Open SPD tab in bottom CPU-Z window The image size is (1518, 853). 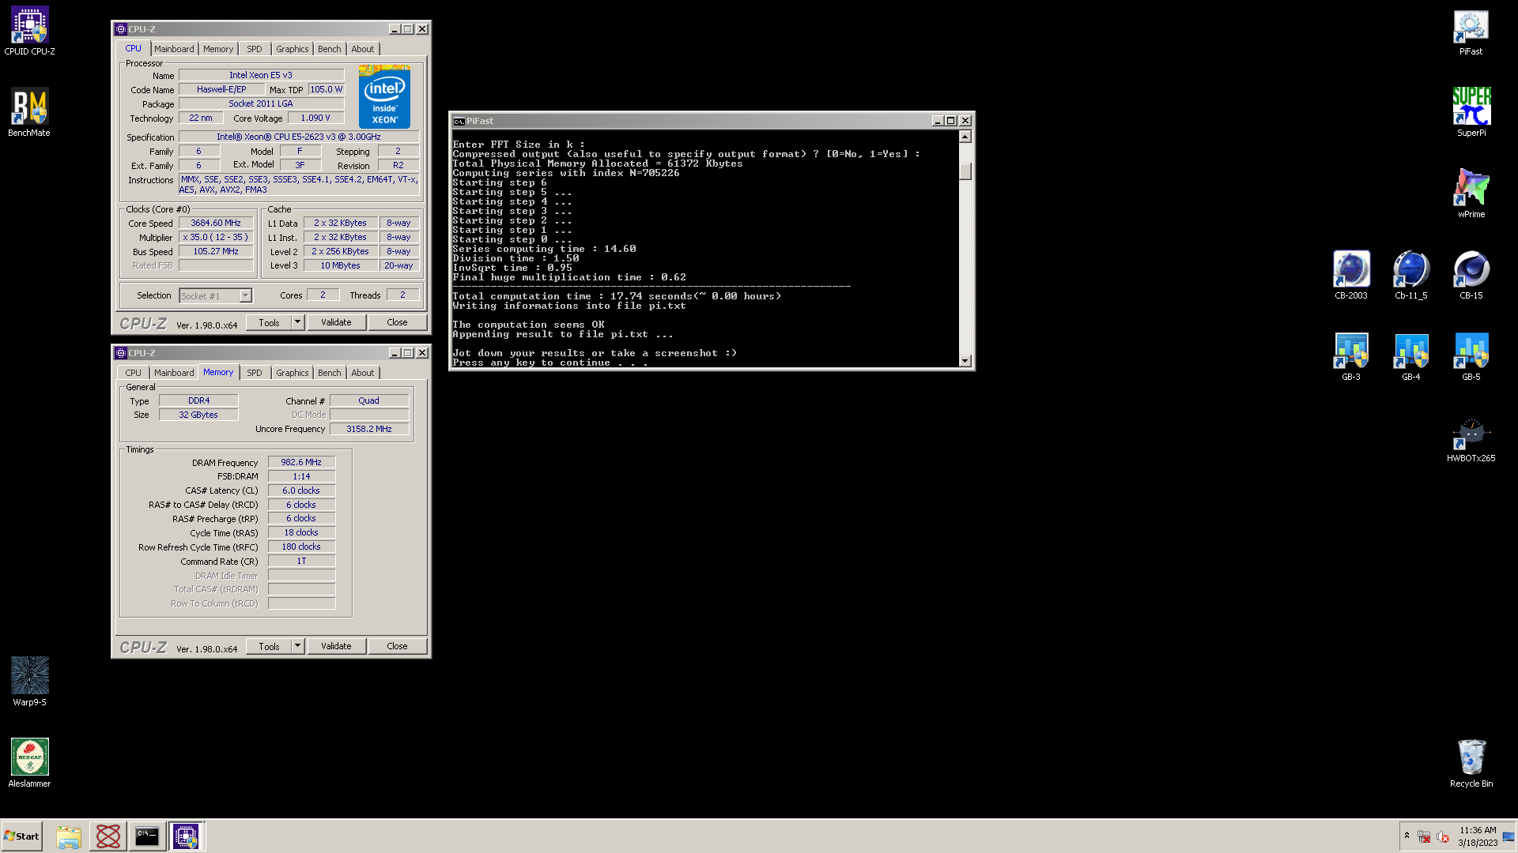pos(254,373)
